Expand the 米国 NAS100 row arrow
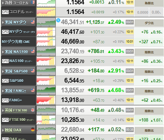 point(3,52)
